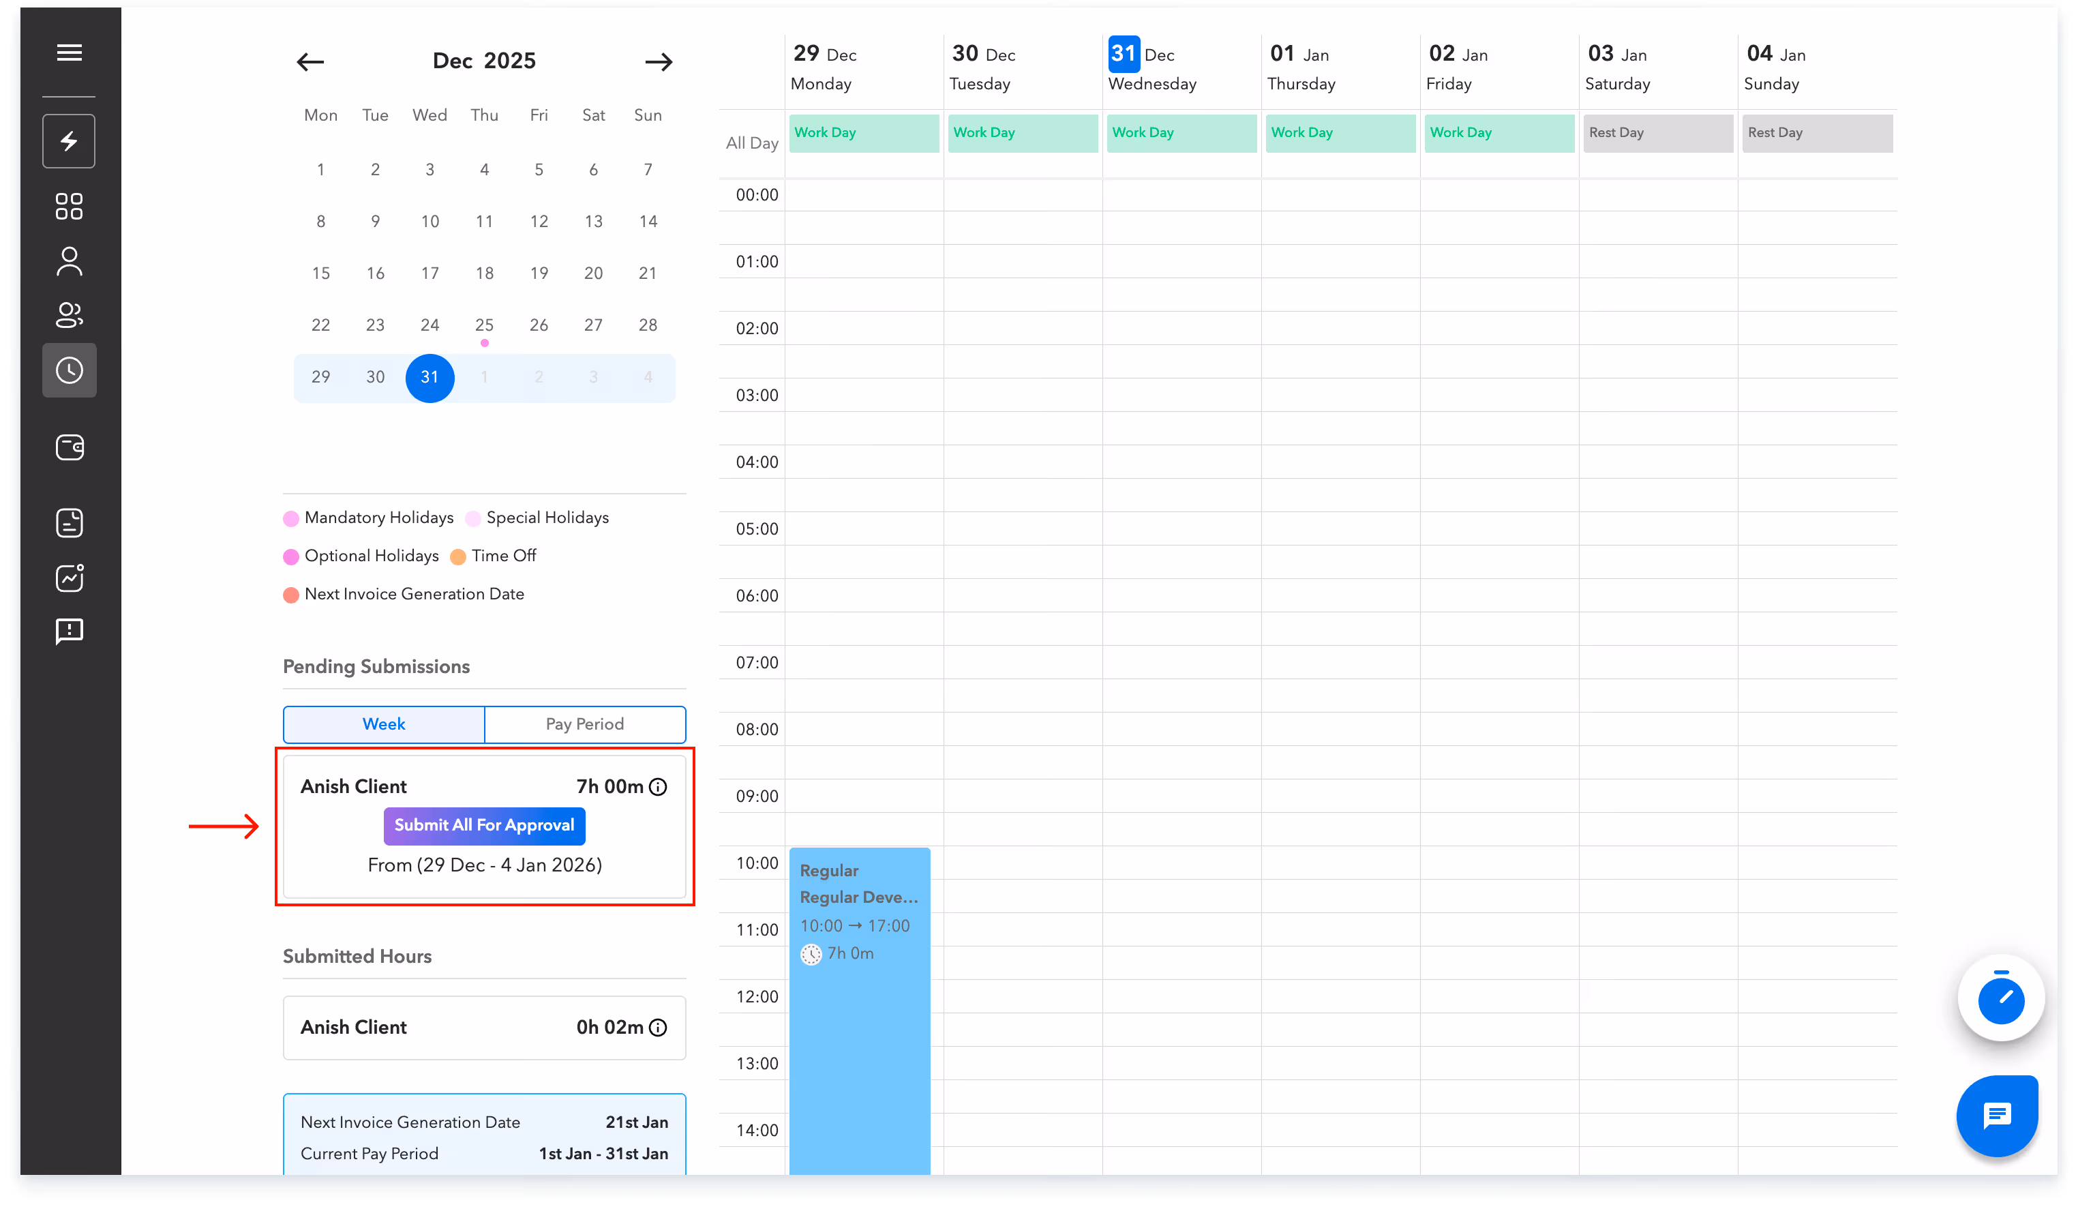Image resolution: width=2078 pixels, height=1209 pixels.
Task: Open the wallet icon in sidebar
Action: point(70,448)
